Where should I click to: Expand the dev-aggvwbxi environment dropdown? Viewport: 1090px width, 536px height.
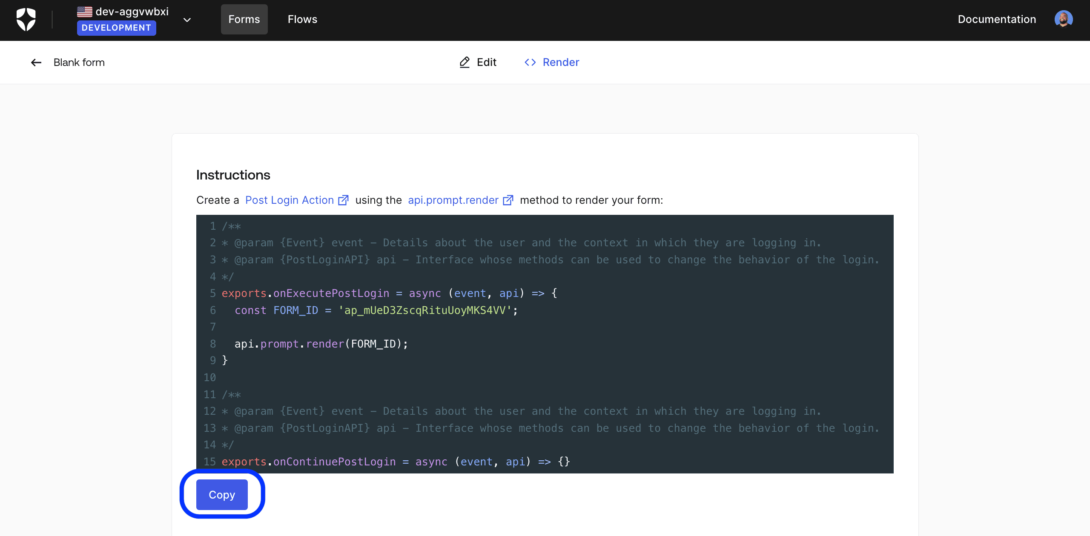tap(188, 19)
